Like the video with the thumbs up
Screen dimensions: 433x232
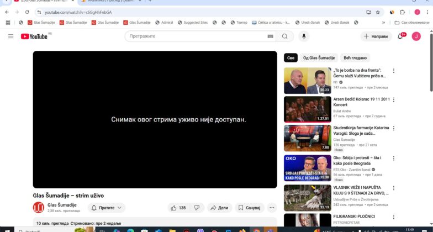pos(178,208)
